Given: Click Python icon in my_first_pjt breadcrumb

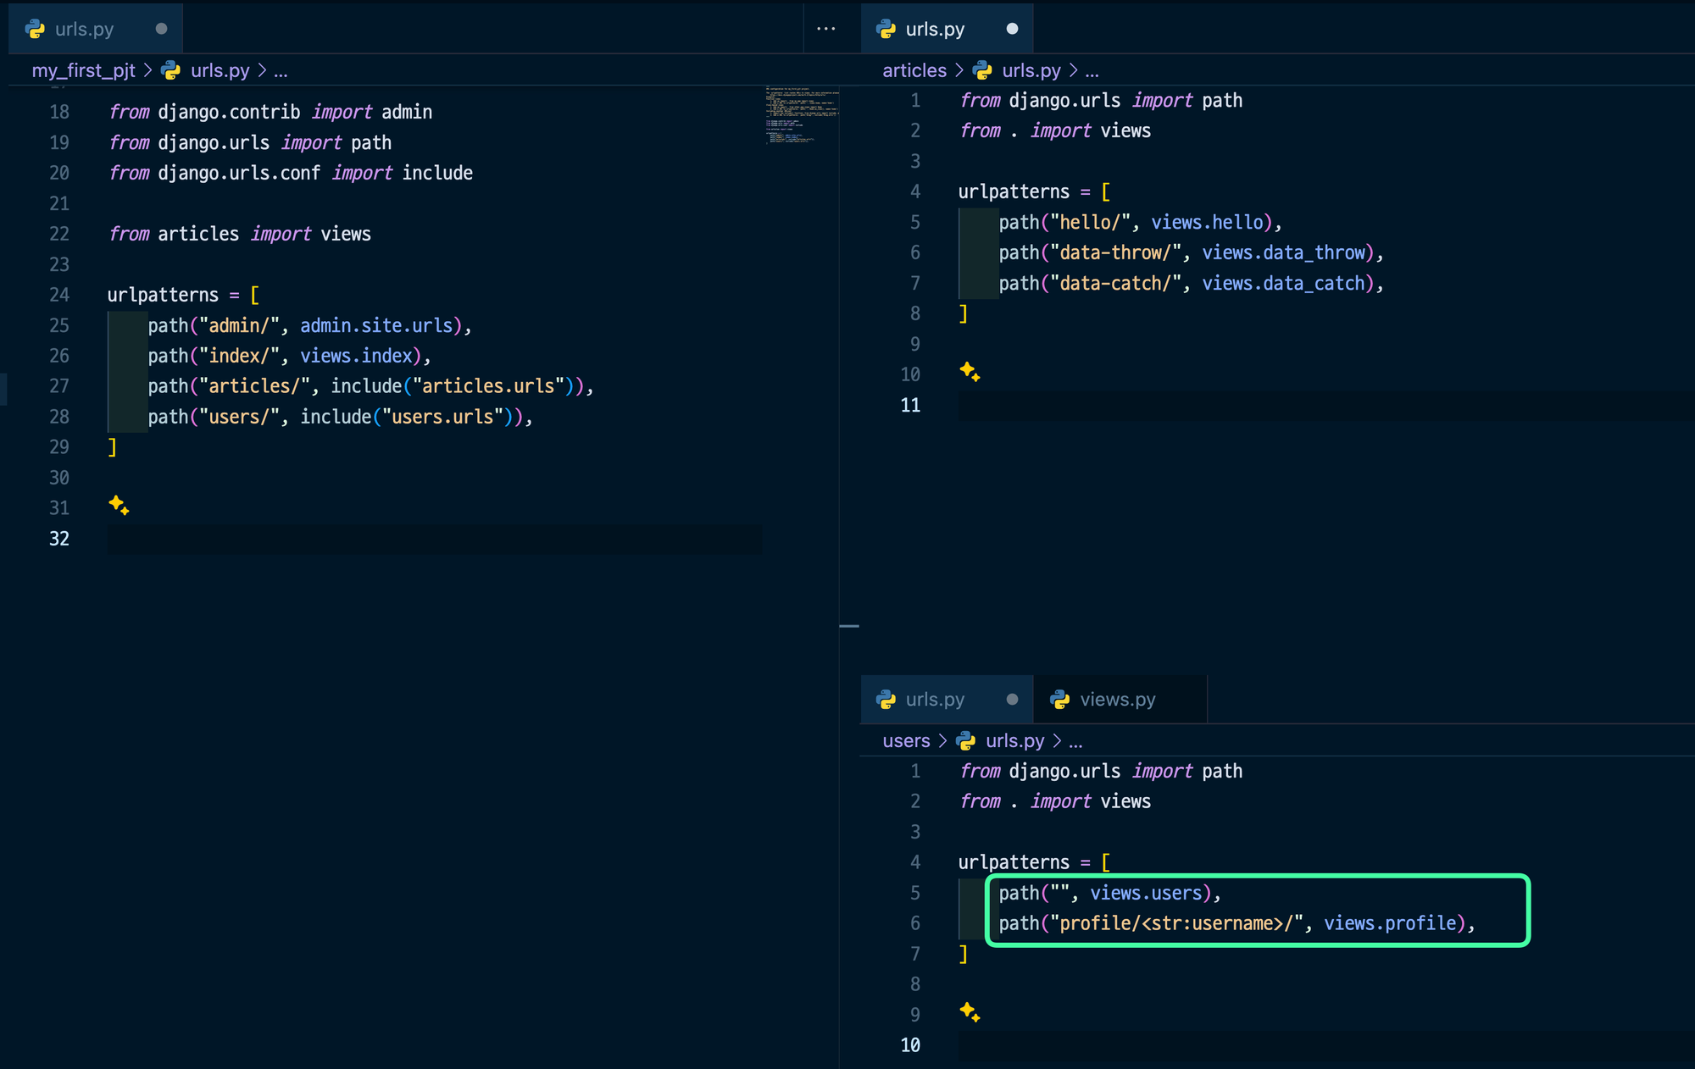Looking at the screenshot, I should [171, 70].
